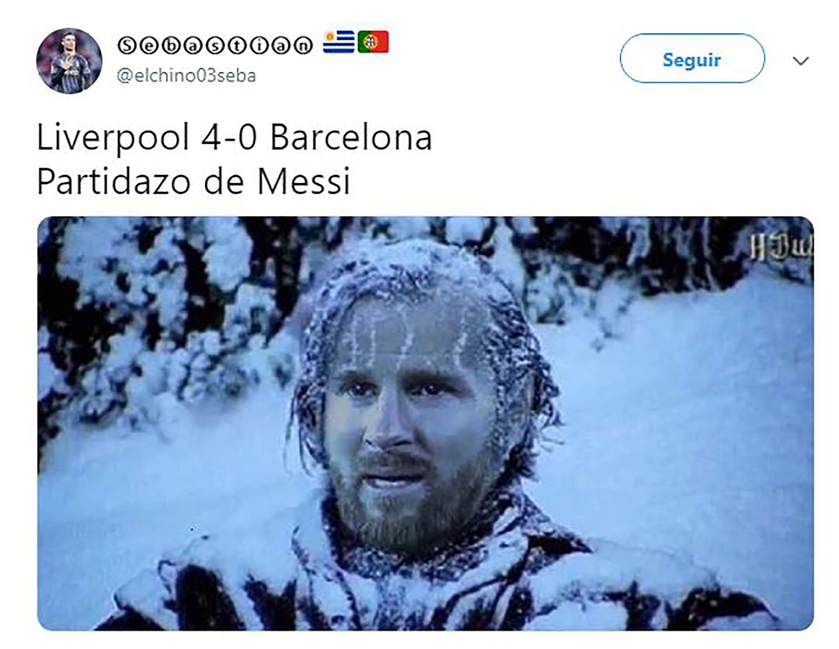Open the @elchino03seba handle link

click(186, 76)
